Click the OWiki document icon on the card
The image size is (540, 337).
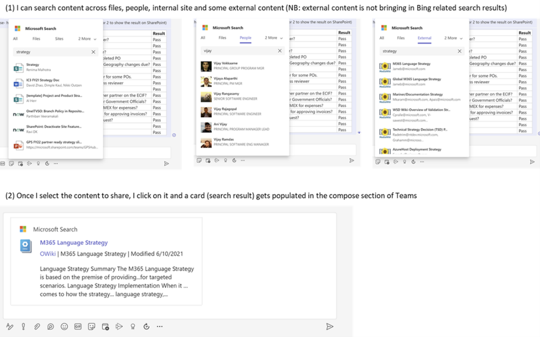25,246
